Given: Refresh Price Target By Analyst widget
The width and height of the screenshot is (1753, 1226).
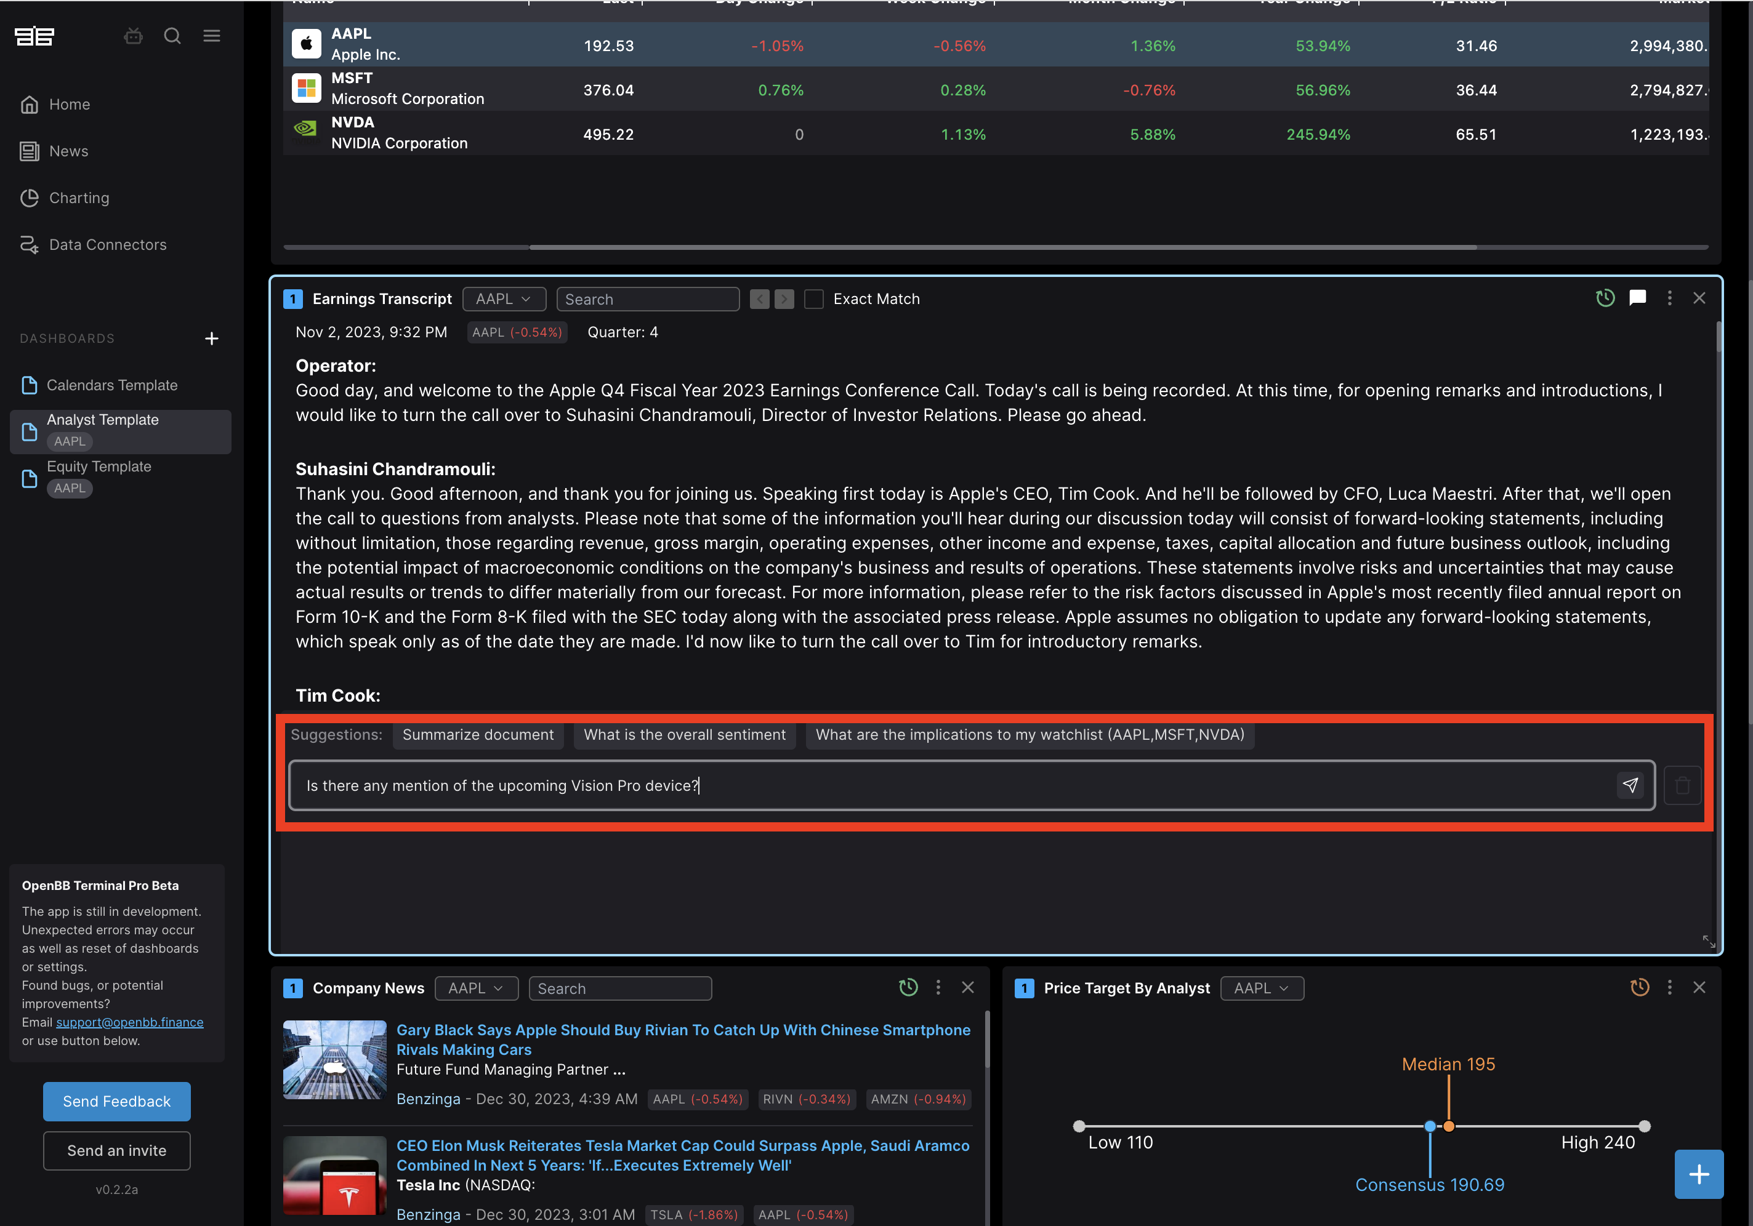Looking at the screenshot, I should 1639,987.
